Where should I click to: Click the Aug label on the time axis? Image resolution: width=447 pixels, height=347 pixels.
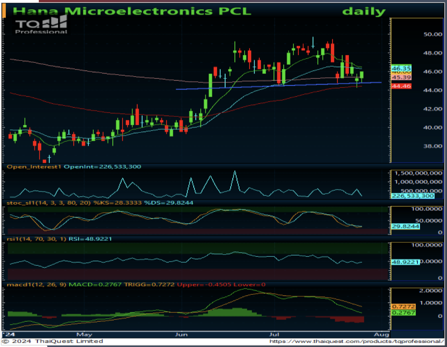coord(381,334)
